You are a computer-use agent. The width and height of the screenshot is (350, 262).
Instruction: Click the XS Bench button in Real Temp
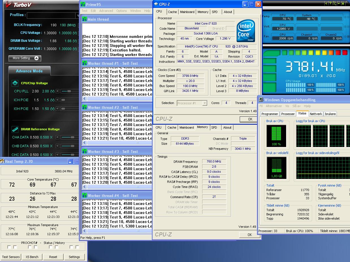32,257
